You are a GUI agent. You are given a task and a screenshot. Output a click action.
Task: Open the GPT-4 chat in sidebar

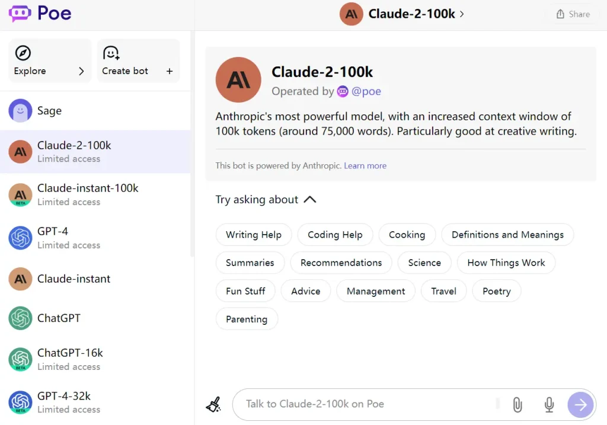tap(95, 238)
